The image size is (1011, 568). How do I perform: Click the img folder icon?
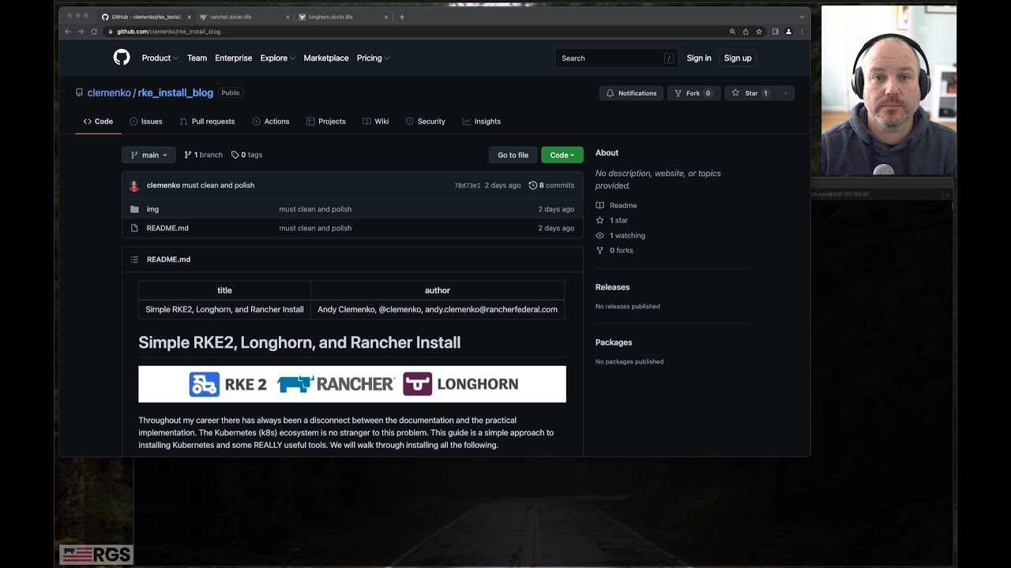(134, 209)
